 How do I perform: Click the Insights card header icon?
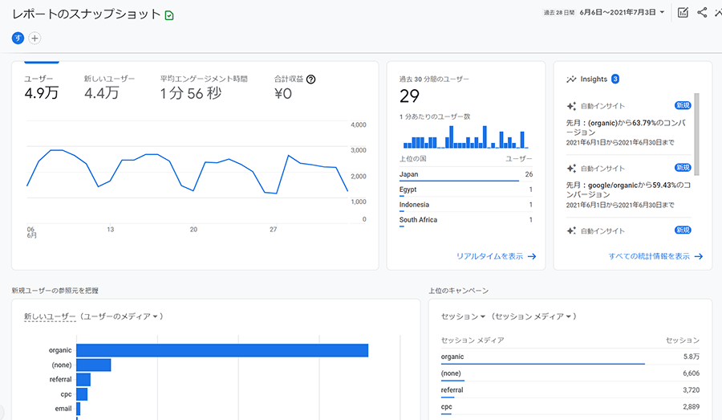pyautogui.click(x=571, y=80)
